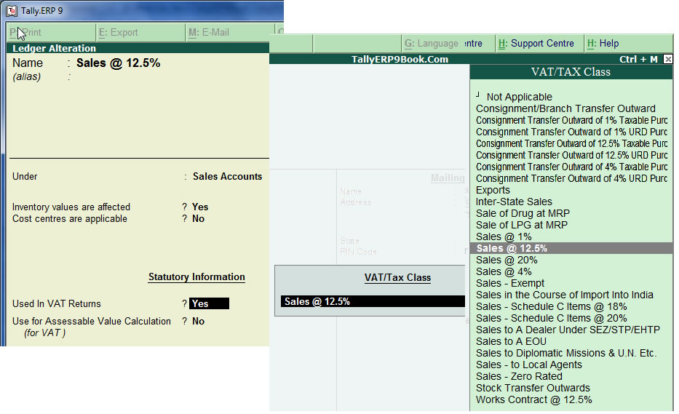Image resolution: width=679 pixels, height=414 pixels.
Task: Click the ledger Name field Sales @ 12.5%
Action: coord(118,63)
